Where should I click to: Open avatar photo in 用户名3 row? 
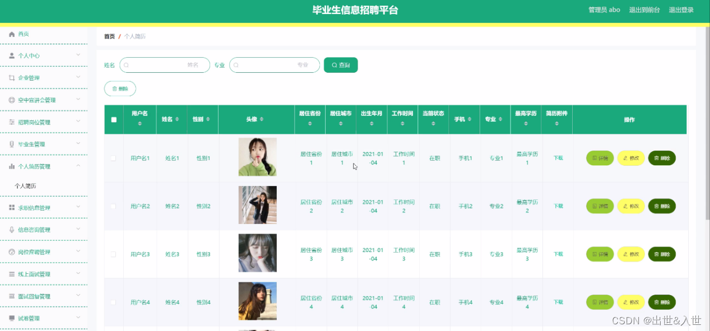[257, 253]
